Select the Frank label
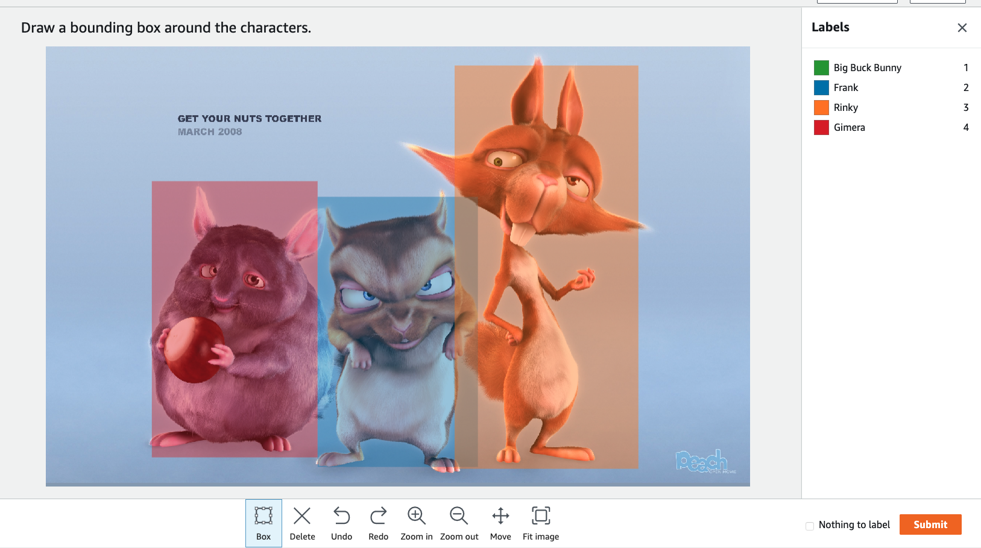Screen dimensions: 981x548 pos(845,87)
